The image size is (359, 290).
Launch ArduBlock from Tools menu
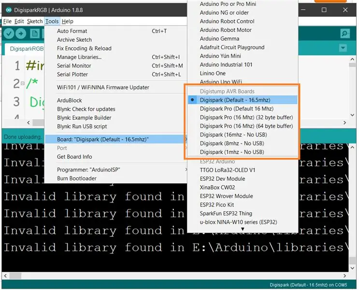pos(116,101)
